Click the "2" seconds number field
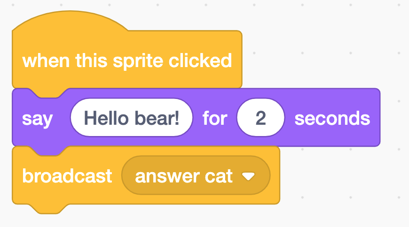 tap(260, 118)
